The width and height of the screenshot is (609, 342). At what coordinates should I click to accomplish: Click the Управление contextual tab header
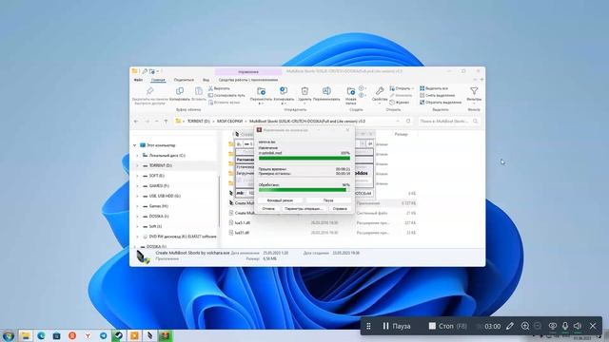248,72
